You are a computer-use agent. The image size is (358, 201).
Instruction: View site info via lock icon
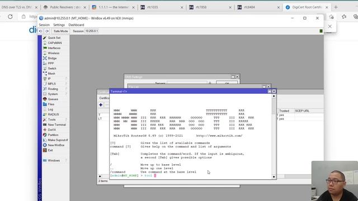(x=23, y=17)
